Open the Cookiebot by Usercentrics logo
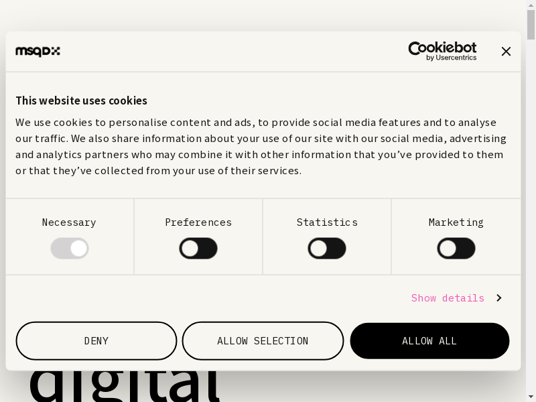The width and height of the screenshot is (536, 402). [442, 51]
